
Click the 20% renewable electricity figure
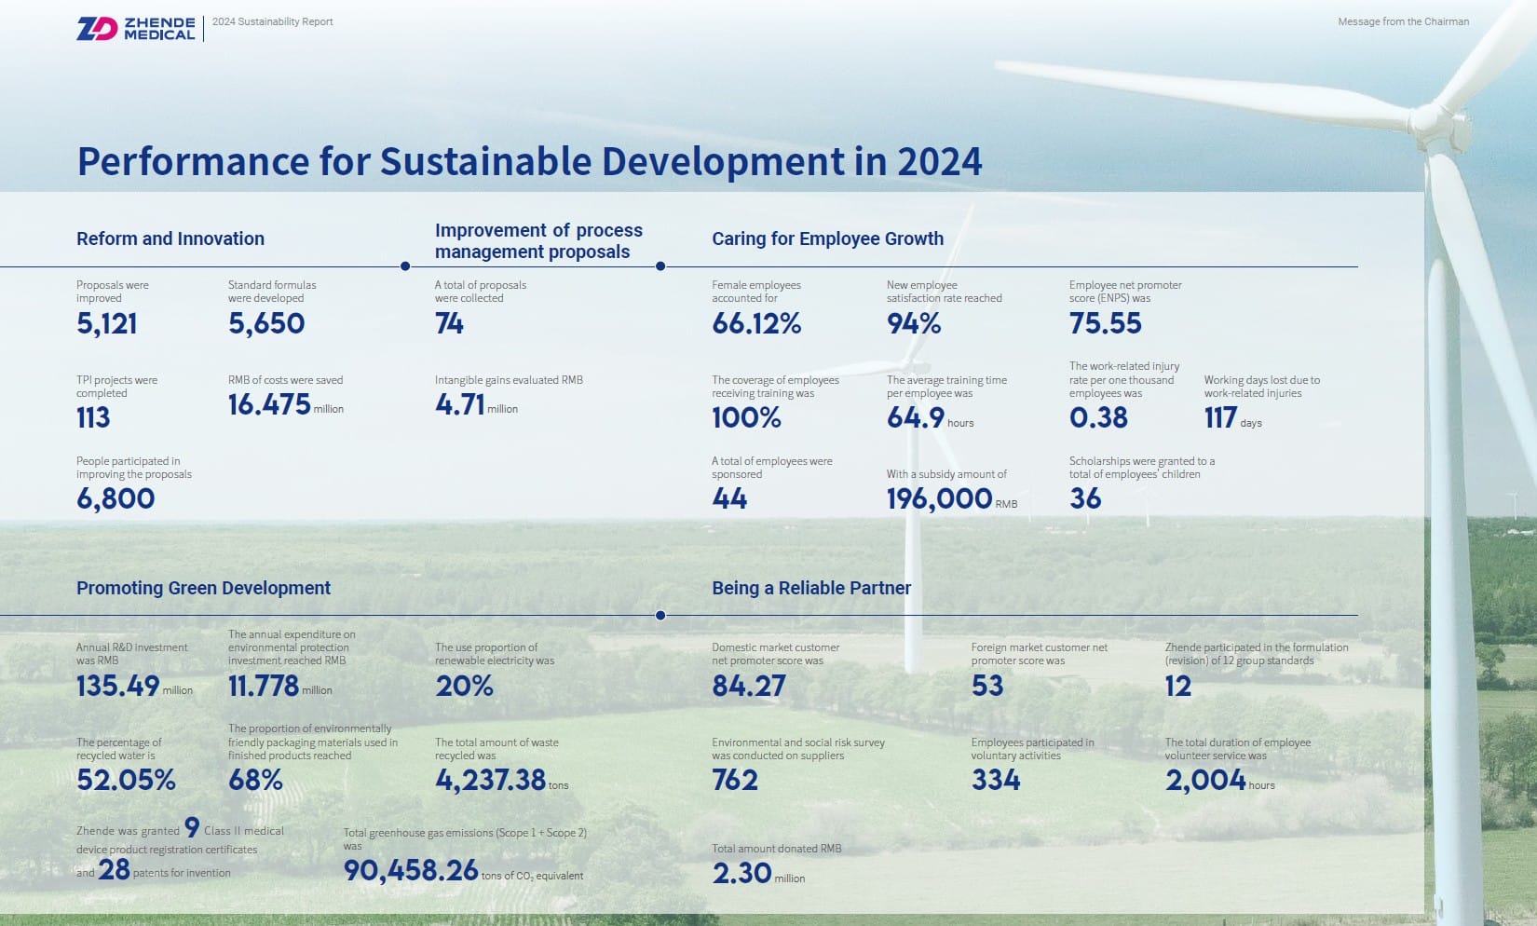464,686
